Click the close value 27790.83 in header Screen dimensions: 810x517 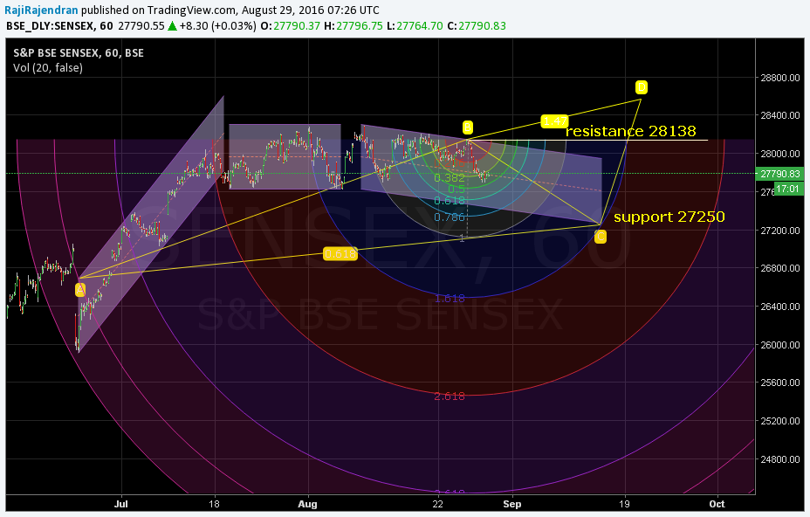click(482, 26)
